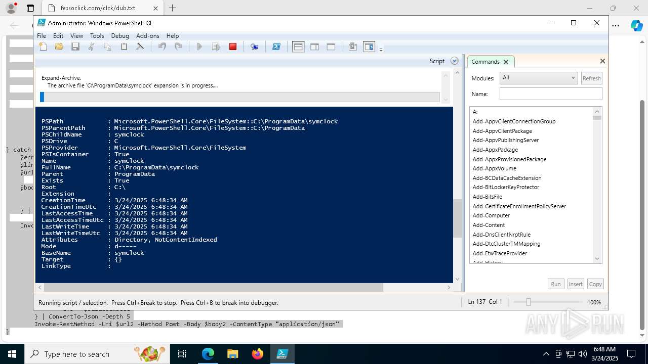Screen dimensions: 648x364
Task: Open New Remote PowerShell Tab icon
Action: 255,47
